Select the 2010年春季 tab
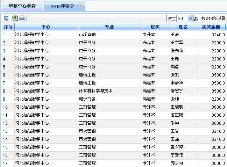 click(63, 6)
